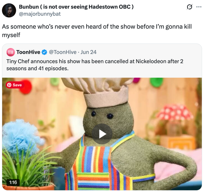Click the ToonHive logo avatar
Screen dimensions: 204x193
[x=10, y=52]
